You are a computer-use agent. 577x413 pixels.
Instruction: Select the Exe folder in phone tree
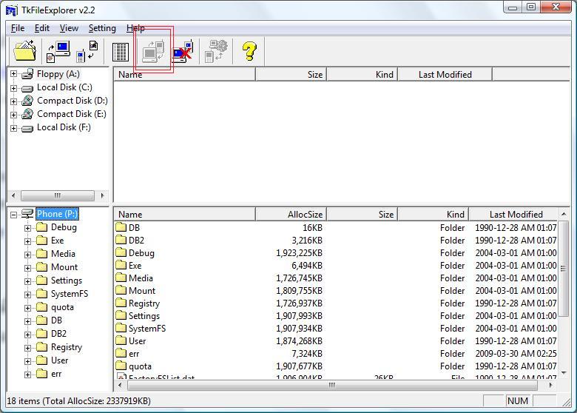point(58,241)
